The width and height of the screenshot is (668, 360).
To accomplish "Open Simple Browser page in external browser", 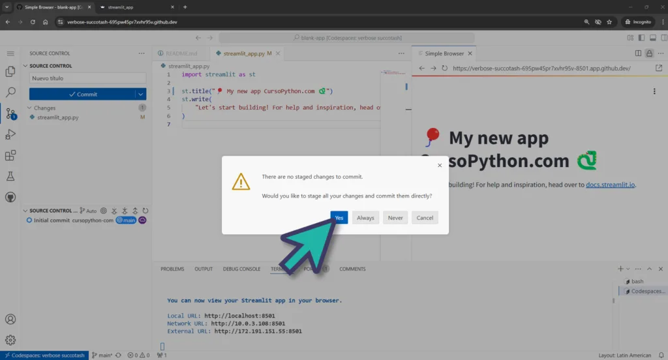I will (659, 68).
